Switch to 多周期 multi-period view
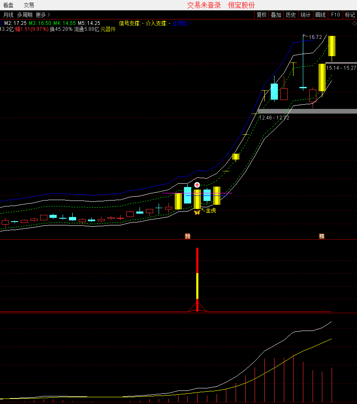Viewport: 357px width, 404px height. tap(25, 15)
